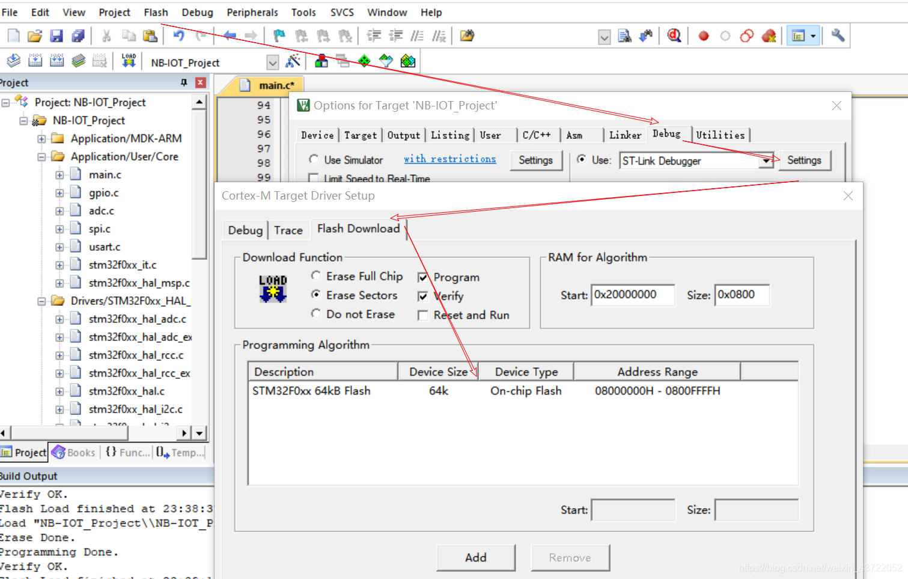This screenshot has width=908, height=579.
Task: Insert a breakpoint with red dot icon
Action: click(702, 36)
